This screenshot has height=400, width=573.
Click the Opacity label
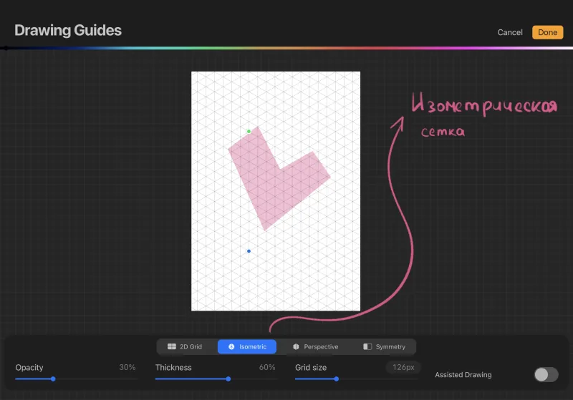coord(29,368)
